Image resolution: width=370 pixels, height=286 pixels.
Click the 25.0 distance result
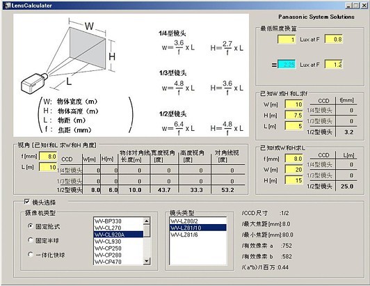pyautogui.click(x=347, y=186)
